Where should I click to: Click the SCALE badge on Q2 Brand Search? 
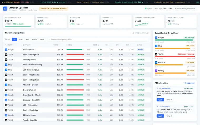tap(141, 115)
